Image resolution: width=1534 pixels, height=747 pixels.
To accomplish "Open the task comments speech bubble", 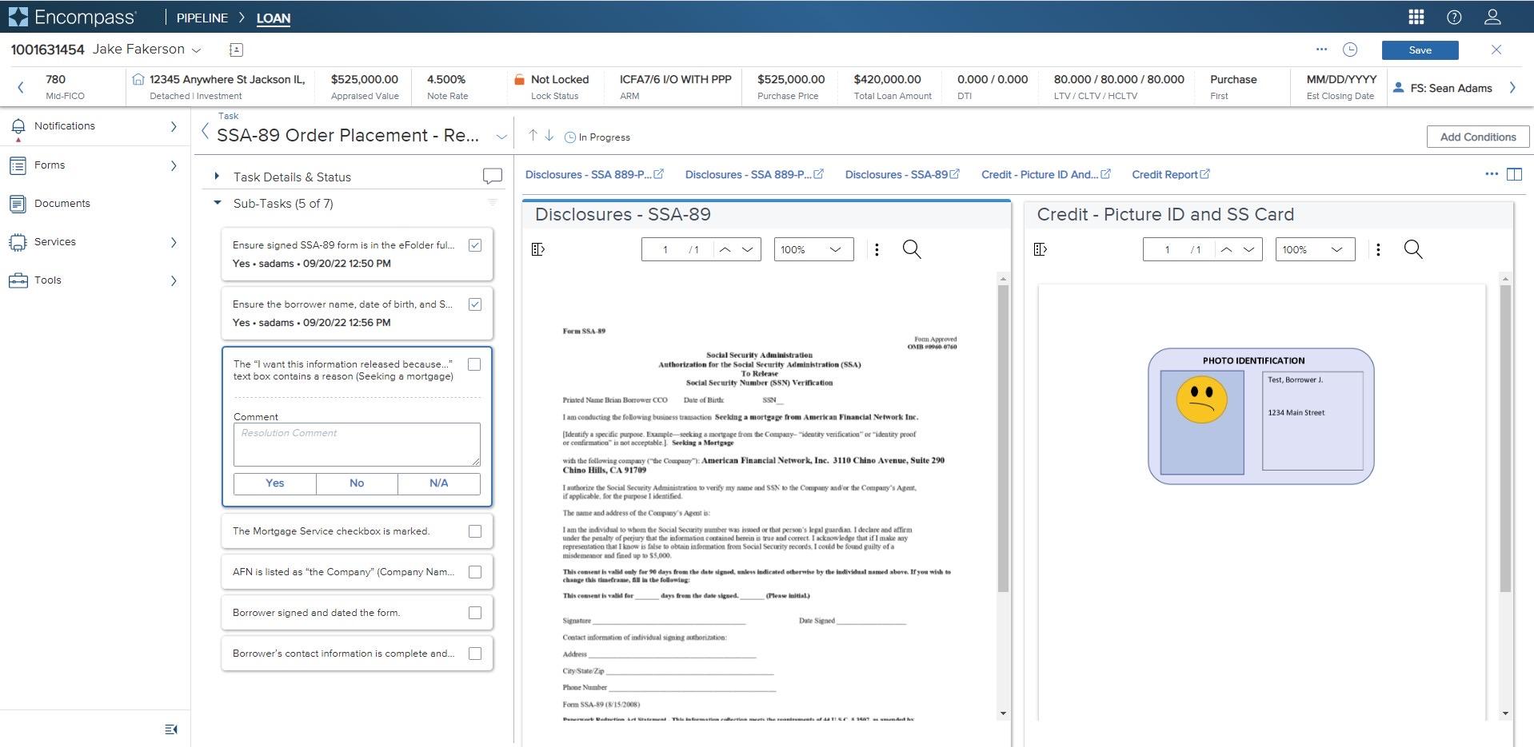I will [x=493, y=176].
